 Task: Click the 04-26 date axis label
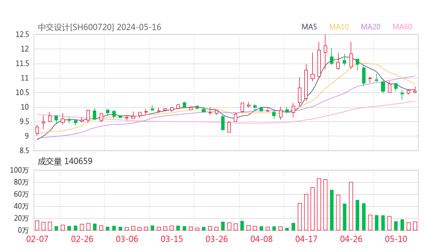click(351, 239)
